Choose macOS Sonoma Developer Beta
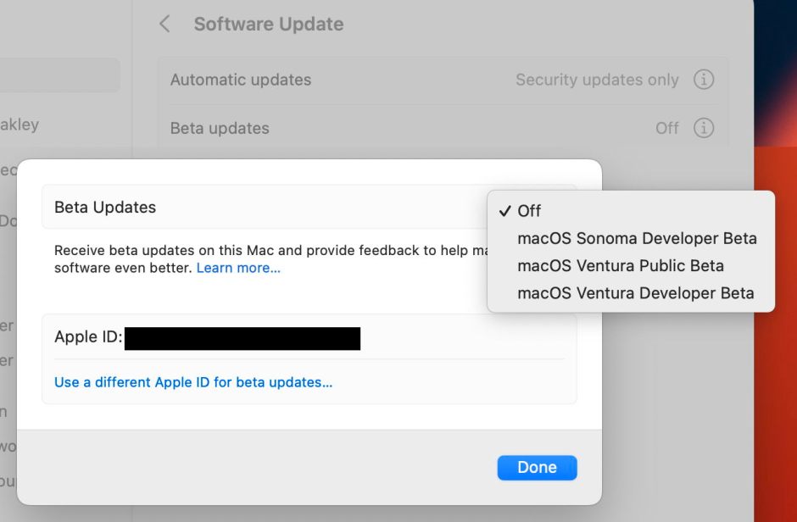The width and height of the screenshot is (797, 522). 637,239
